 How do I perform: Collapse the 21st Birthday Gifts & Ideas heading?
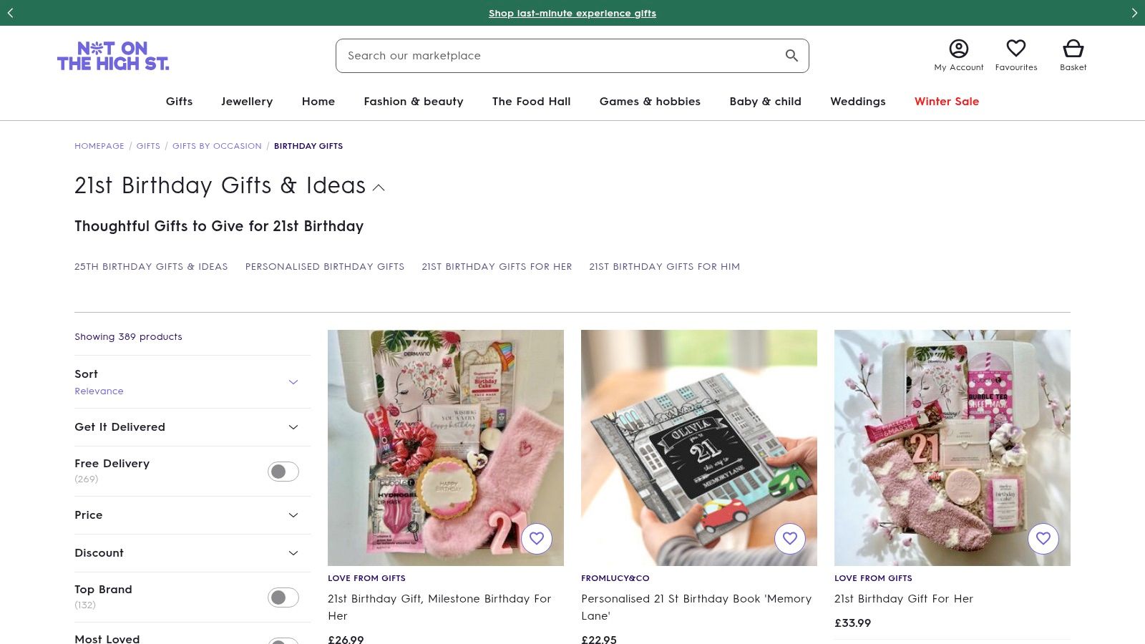(x=379, y=187)
